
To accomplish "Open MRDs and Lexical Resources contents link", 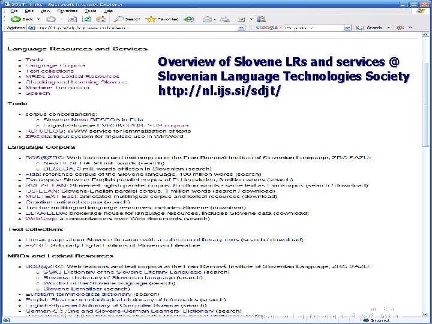I will (x=73, y=76).
